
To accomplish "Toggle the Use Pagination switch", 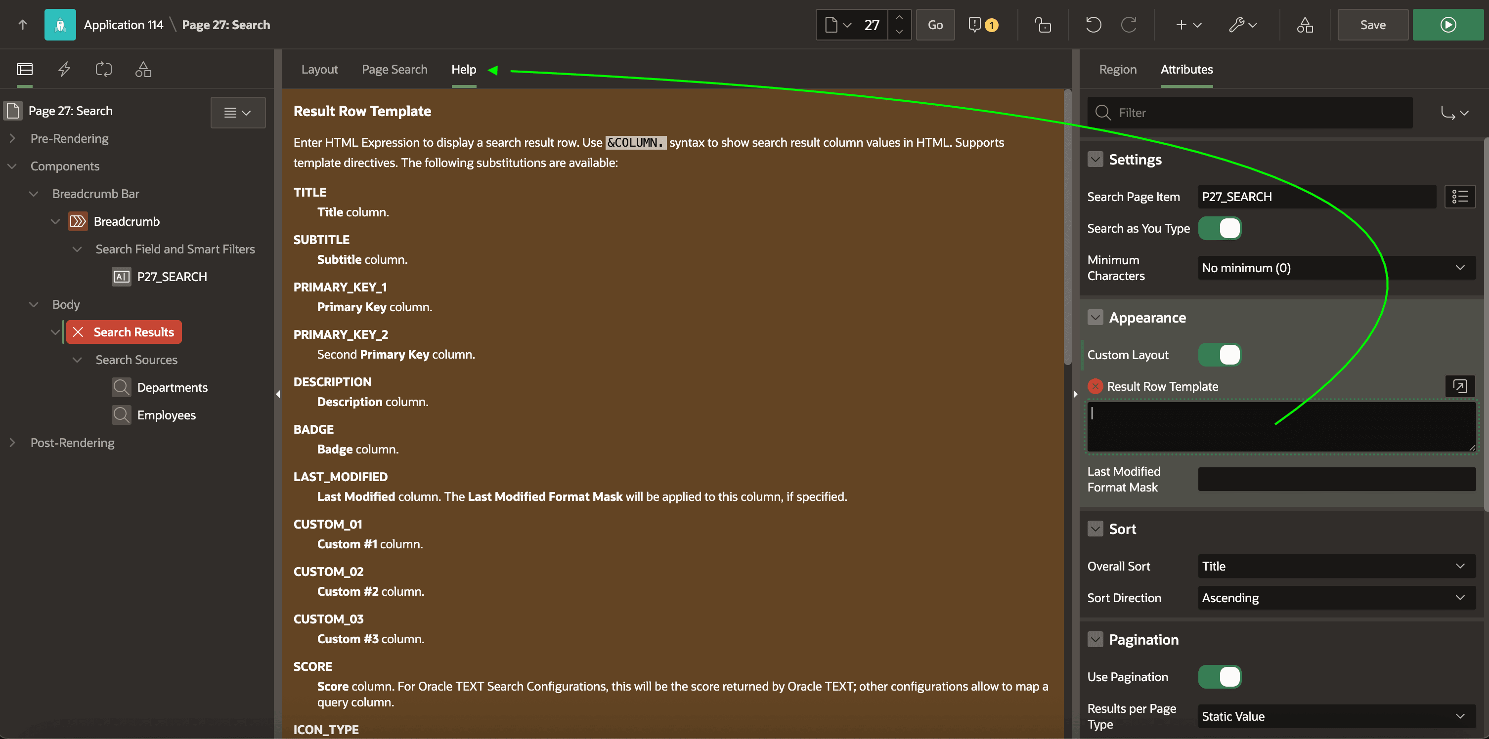I will (1219, 677).
